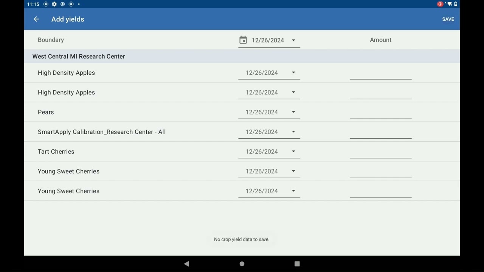Screen dimensions: 484x272
Task: Tap the red recording indicator icon
Action: (440, 4)
